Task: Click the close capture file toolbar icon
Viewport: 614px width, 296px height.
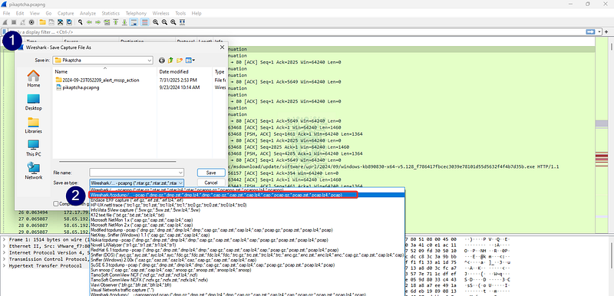Action: 61,22
